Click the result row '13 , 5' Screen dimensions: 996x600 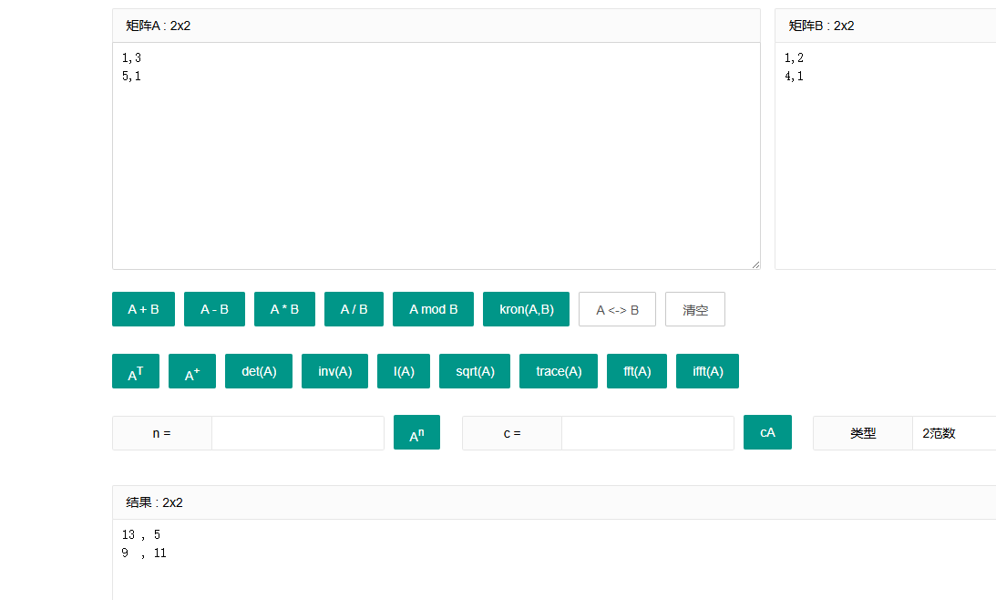(x=141, y=534)
